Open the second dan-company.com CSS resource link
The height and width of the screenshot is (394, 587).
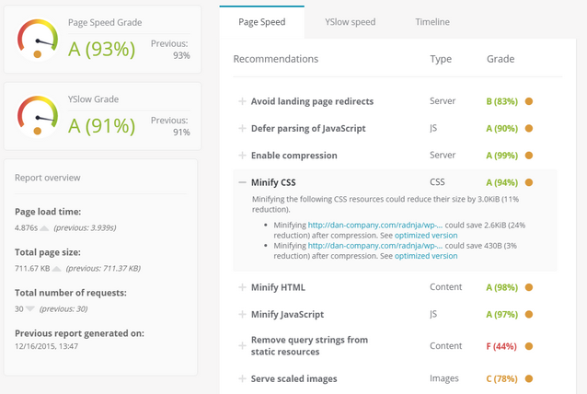(374, 245)
